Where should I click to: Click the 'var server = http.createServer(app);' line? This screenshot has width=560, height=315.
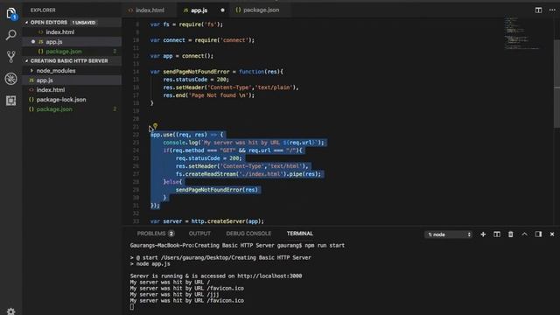tap(206, 221)
